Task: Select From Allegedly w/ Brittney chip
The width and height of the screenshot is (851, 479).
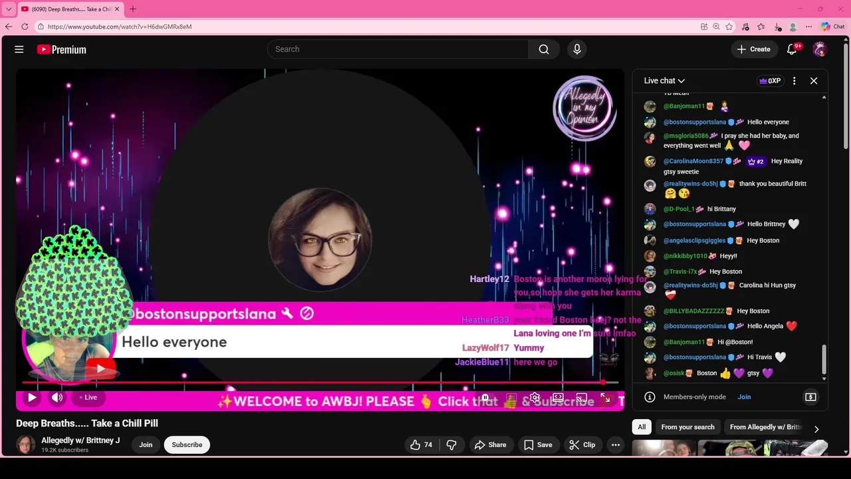Action: pos(765,427)
